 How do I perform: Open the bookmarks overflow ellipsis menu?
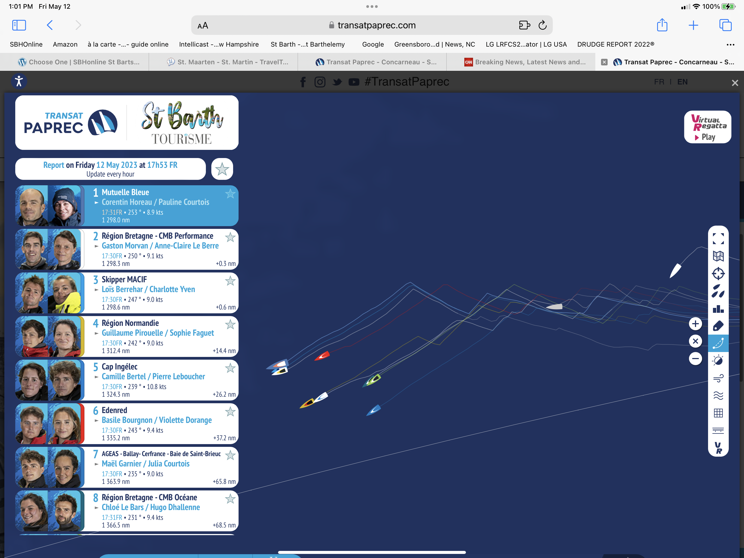tap(730, 44)
